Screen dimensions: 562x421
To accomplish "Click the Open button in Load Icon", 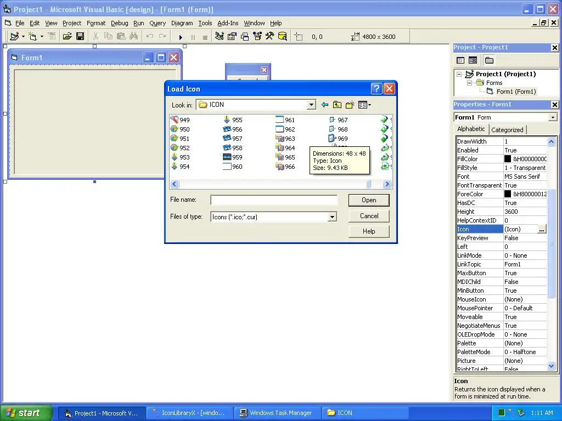I will click(369, 200).
